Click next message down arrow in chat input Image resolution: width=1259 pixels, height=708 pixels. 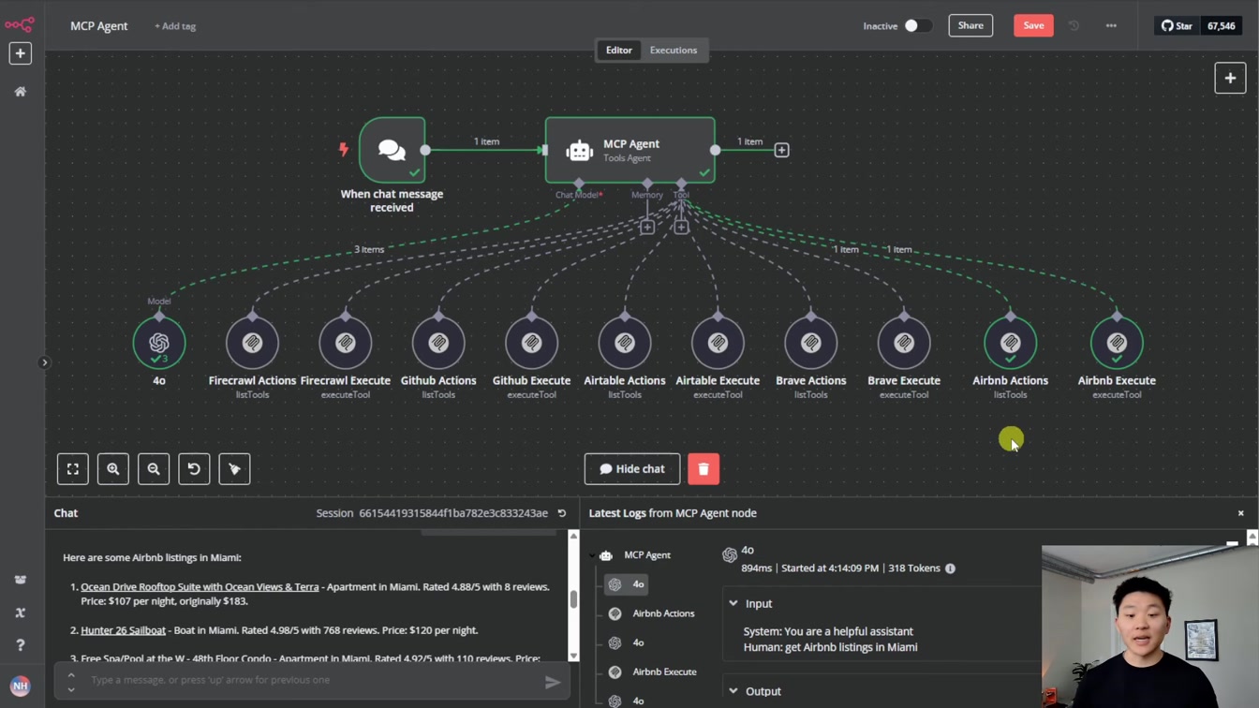tap(71, 689)
